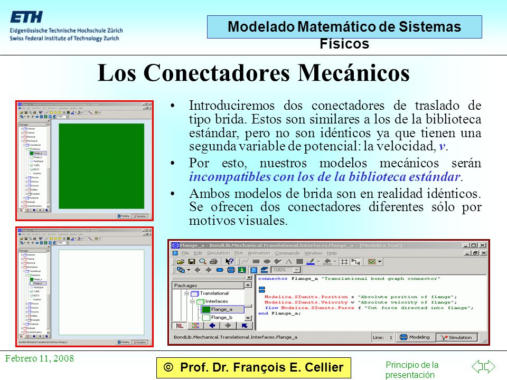Click Modeling tab in the white-square window
The width and height of the screenshot is (507, 380).
click(124, 342)
